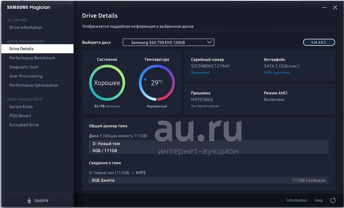Open Performance Optimization
344x208 pixels.
[34, 85]
